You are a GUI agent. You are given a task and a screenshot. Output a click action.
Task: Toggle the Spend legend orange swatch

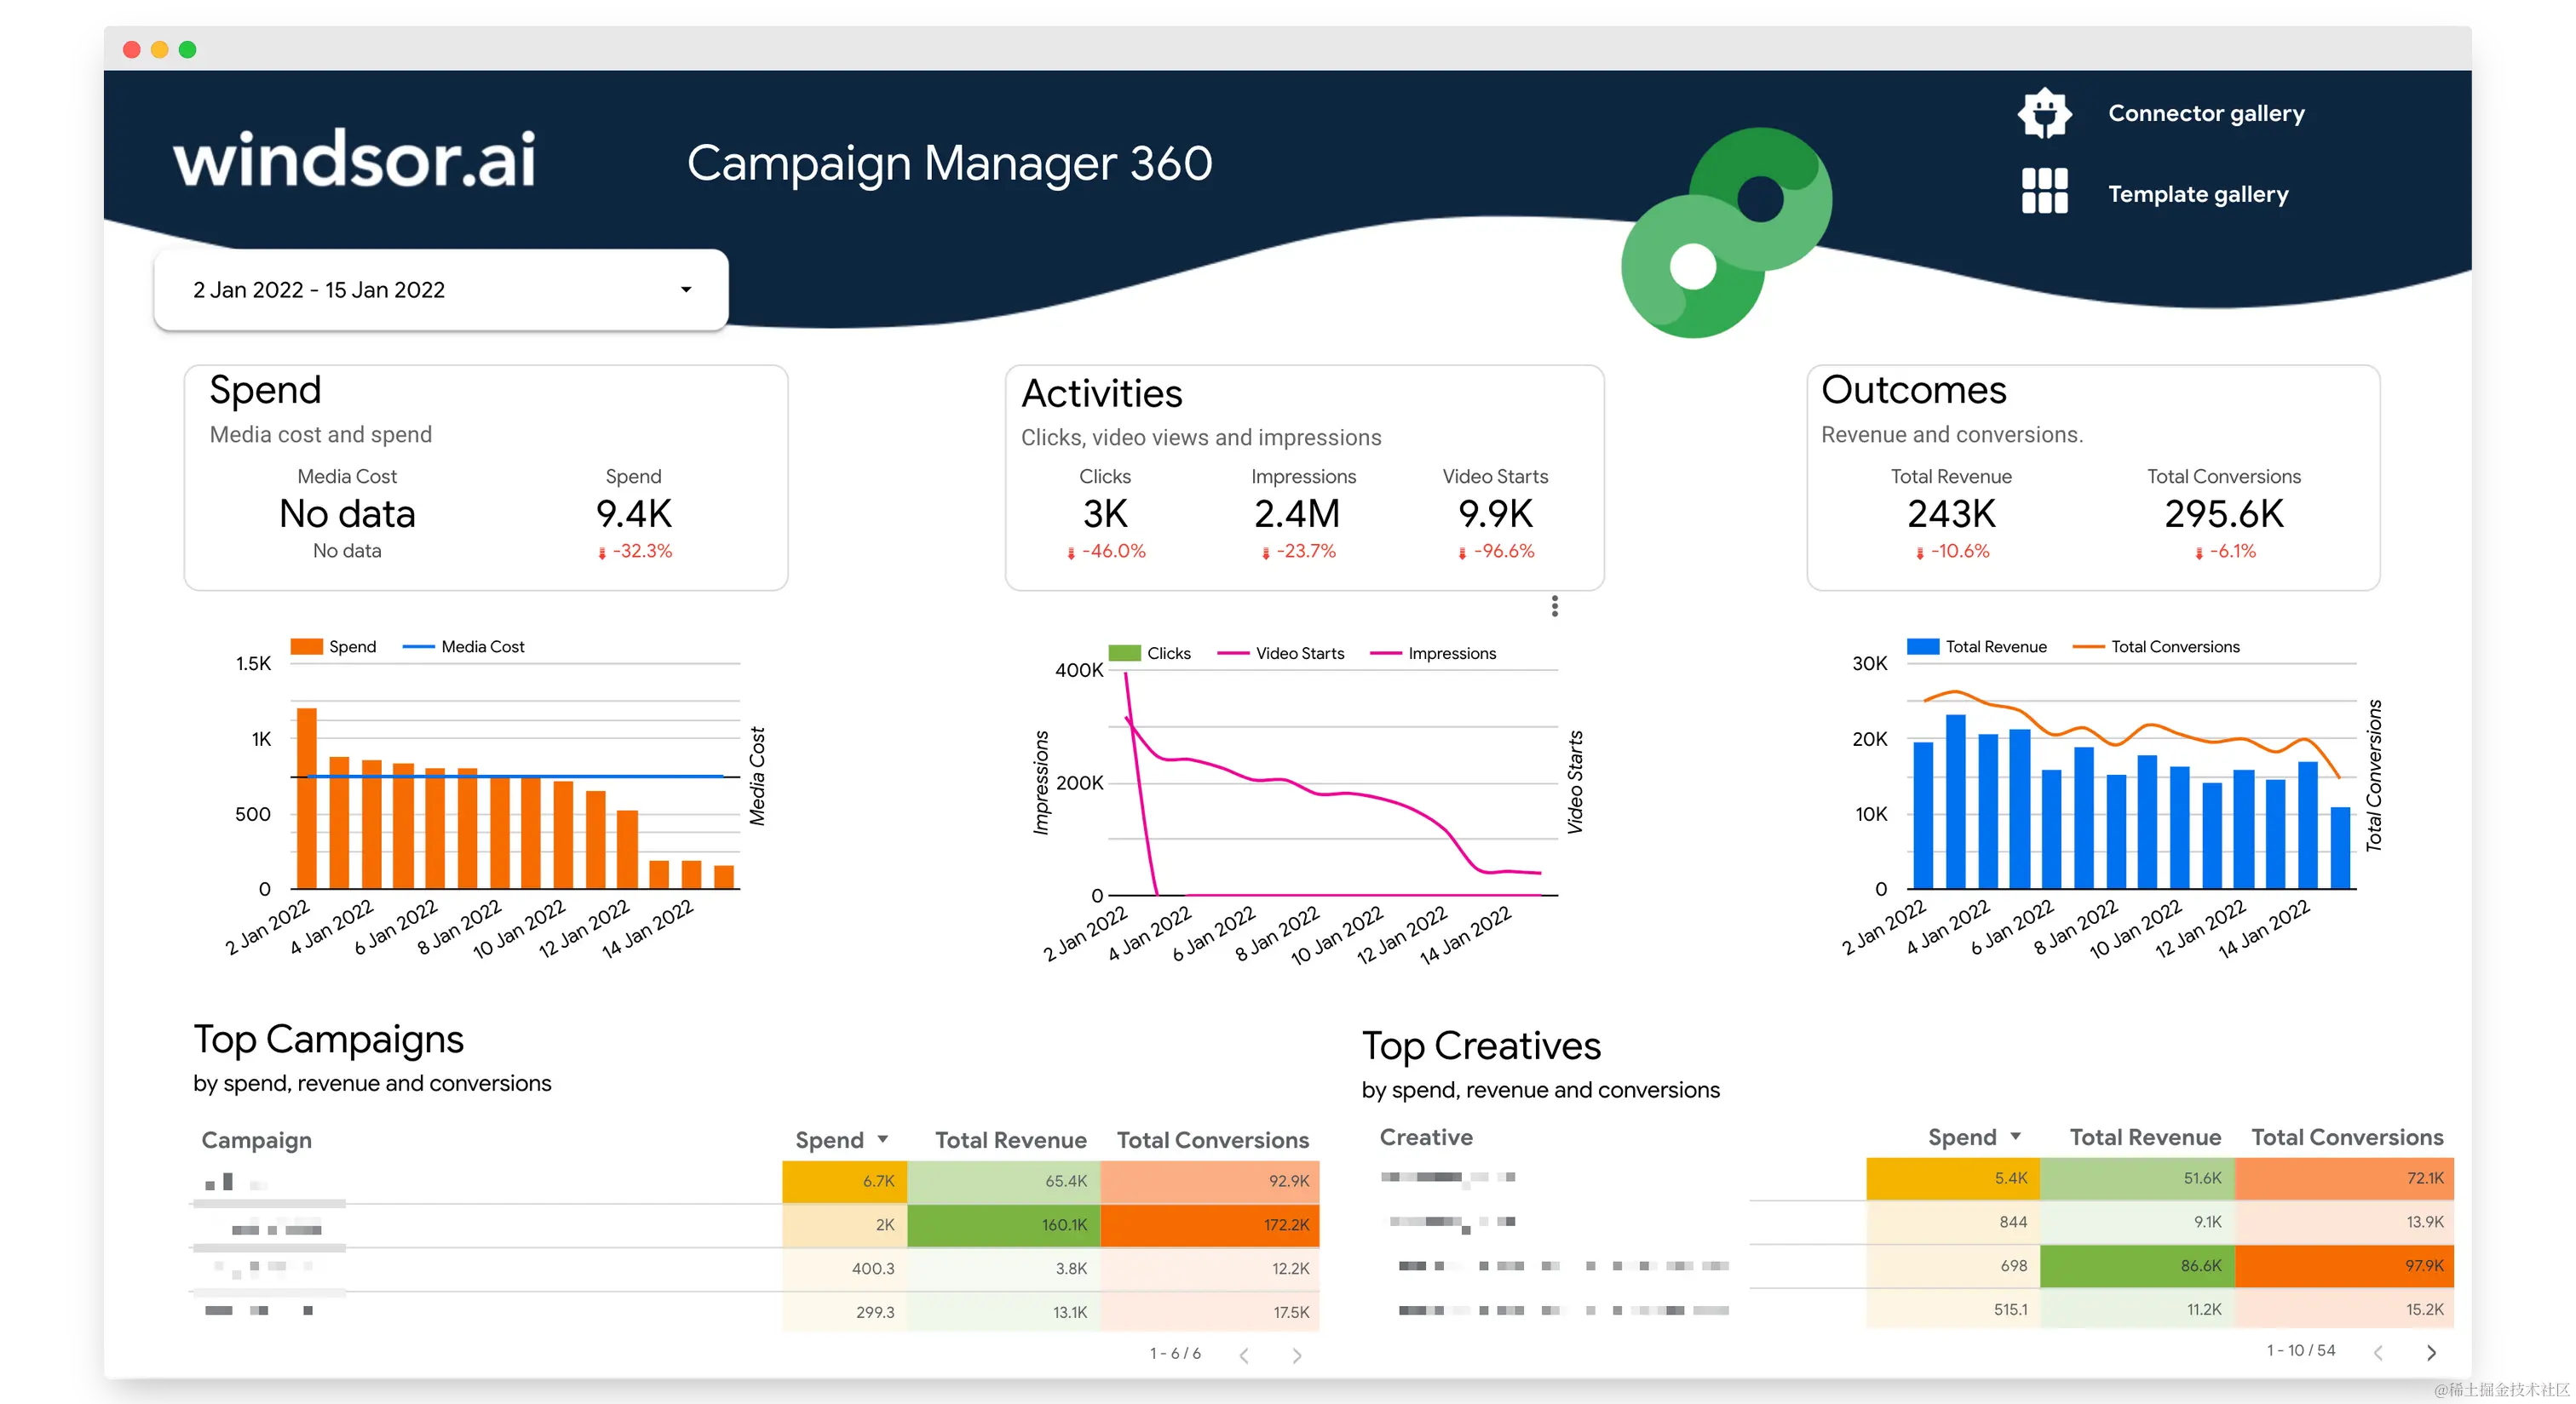pos(306,646)
